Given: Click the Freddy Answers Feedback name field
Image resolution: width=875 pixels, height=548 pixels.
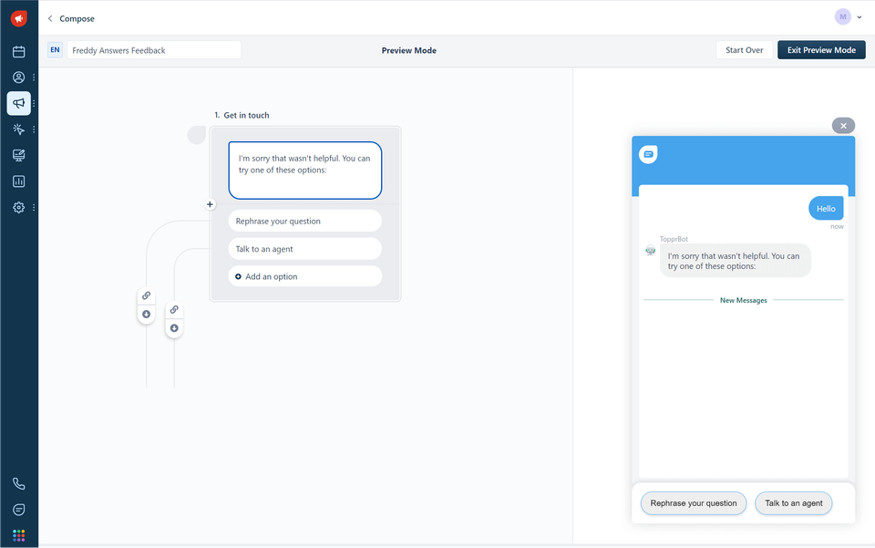Looking at the screenshot, I should [153, 50].
